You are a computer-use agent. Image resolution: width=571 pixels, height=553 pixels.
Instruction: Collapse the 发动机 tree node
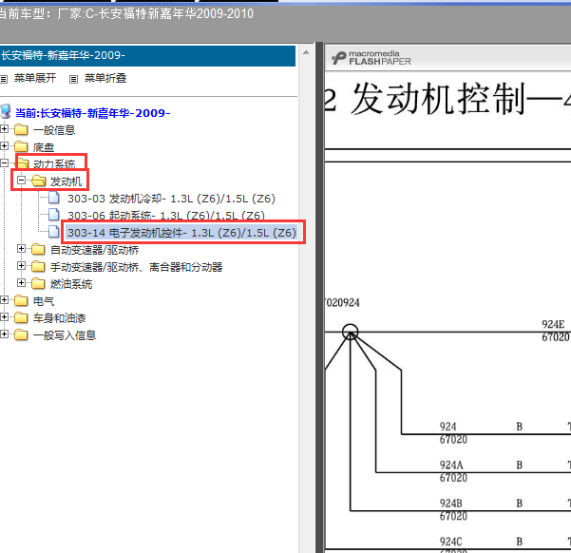click(x=21, y=180)
